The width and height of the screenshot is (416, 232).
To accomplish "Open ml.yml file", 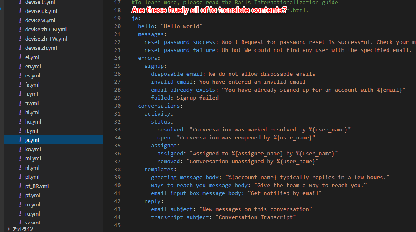I will tap(33, 159).
